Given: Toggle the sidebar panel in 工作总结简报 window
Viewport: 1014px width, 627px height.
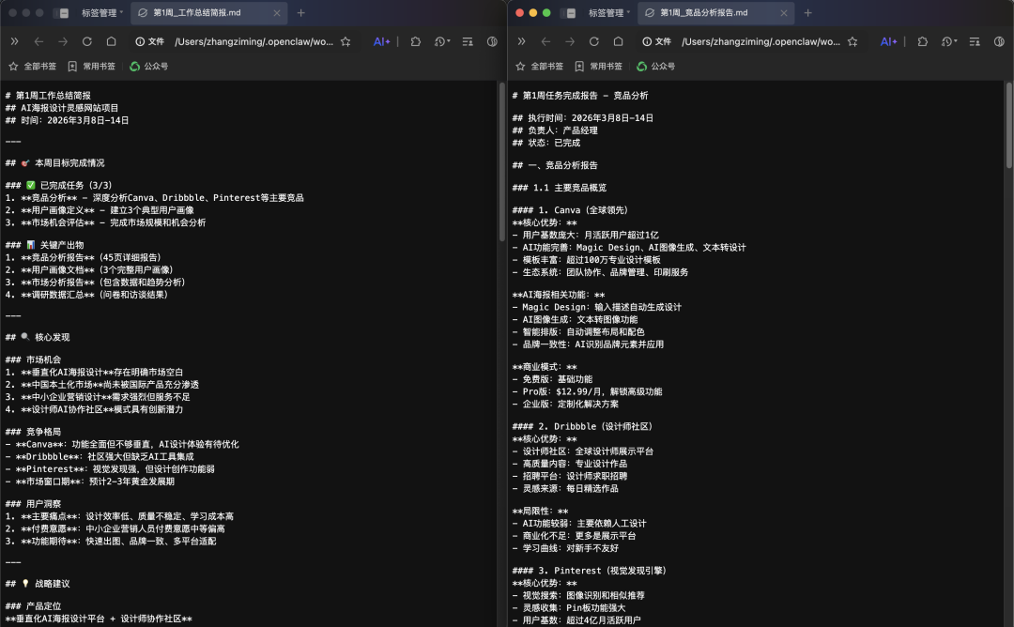Looking at the screenshot, I should (x=63, y=13).
